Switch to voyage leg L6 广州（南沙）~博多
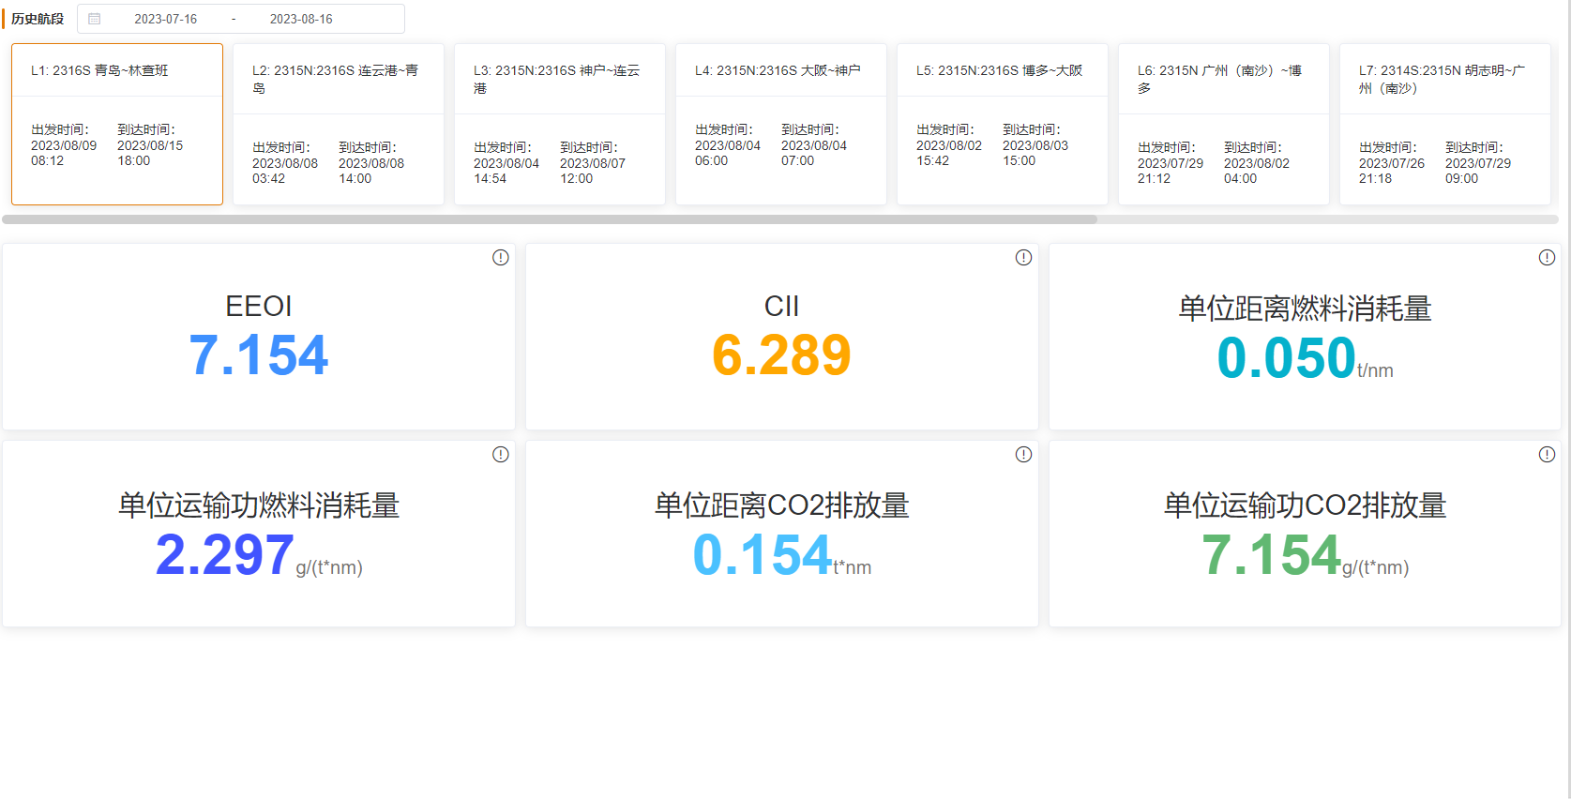 pos(1223,124)
